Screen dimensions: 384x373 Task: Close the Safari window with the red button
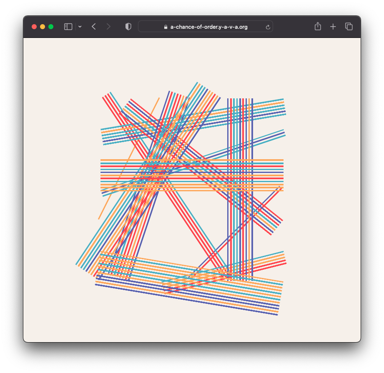click(x=34, y=27)
